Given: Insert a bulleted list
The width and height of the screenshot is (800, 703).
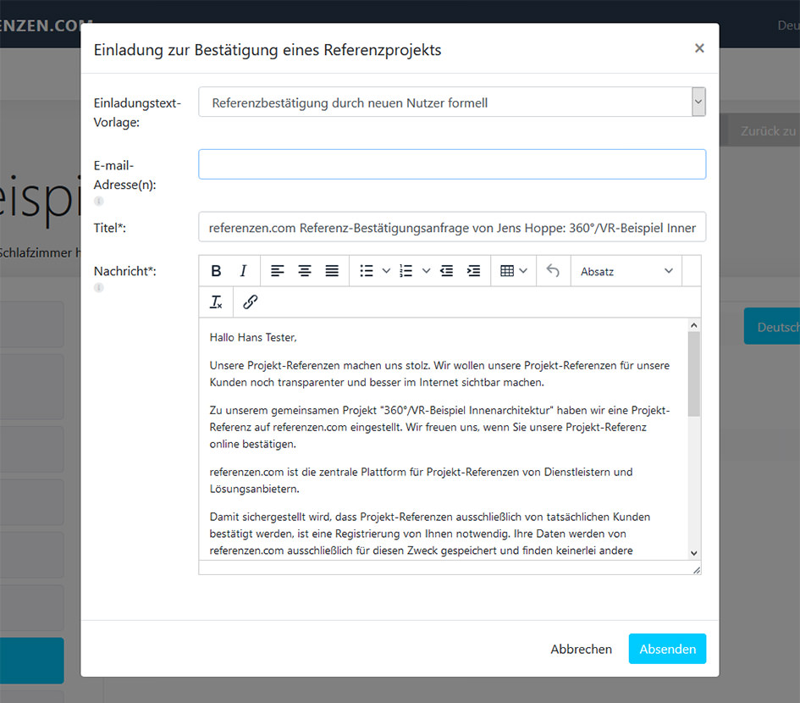Looking at the screenshot, I should tap(367, 270).
